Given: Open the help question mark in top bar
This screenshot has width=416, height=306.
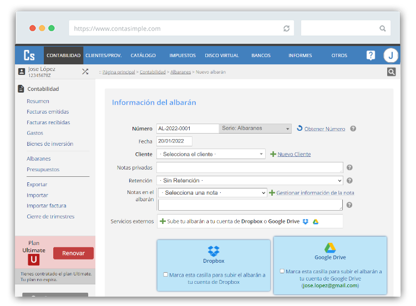Looking at the screenshot, I should click(371, 55).
